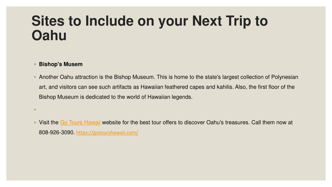The height and width of the screenshot is (187, 332).
Task: Follow the https://gotourshawaii.com/ URL link
Action: coord(107,132)
